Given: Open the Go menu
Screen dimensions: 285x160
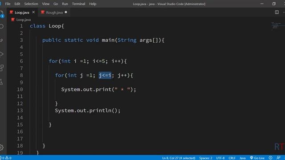Looking at the screenshot, I should click(x=56, y=4).
